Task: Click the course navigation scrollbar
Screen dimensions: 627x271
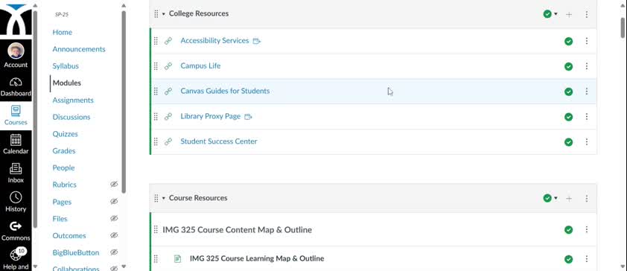Action: tap(124, 102)
